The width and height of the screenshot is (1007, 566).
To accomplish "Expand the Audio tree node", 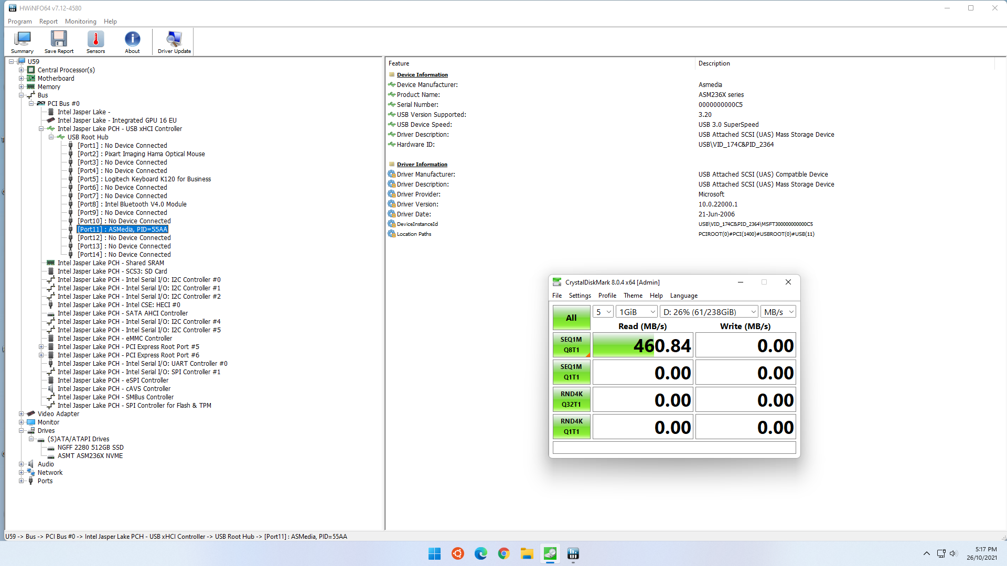I will coord(22,464).
